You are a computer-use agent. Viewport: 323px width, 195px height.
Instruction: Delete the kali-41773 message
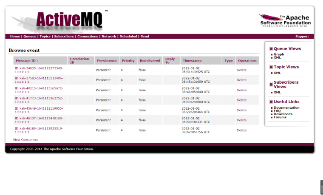pyautogui.click(x=242, y=100)
